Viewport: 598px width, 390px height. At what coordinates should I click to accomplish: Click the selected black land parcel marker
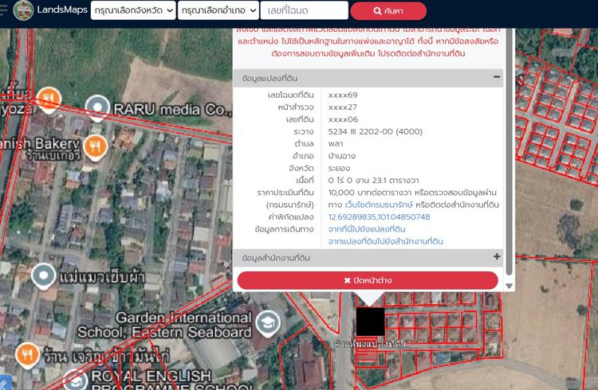pyautogui.click(x=370, y=322)
